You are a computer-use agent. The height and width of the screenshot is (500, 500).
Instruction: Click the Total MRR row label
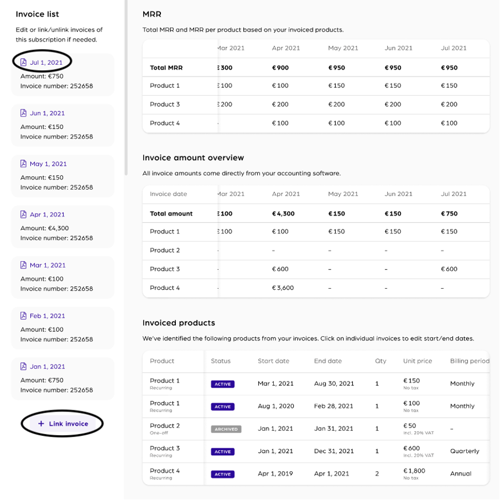(x=166, y=67)
